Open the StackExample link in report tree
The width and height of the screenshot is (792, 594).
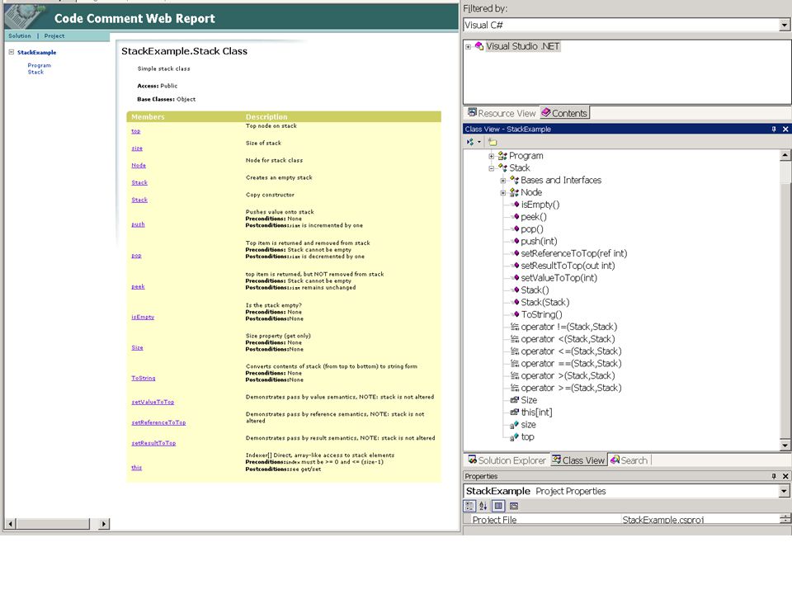(x=37, y=52)
